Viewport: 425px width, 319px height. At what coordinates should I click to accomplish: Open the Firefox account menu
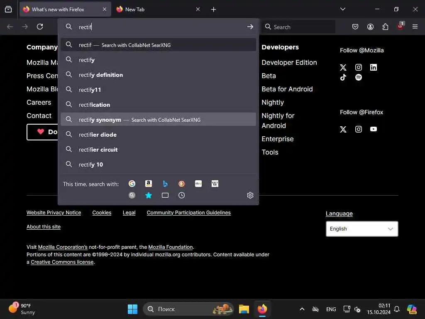[x=370, y=27]
